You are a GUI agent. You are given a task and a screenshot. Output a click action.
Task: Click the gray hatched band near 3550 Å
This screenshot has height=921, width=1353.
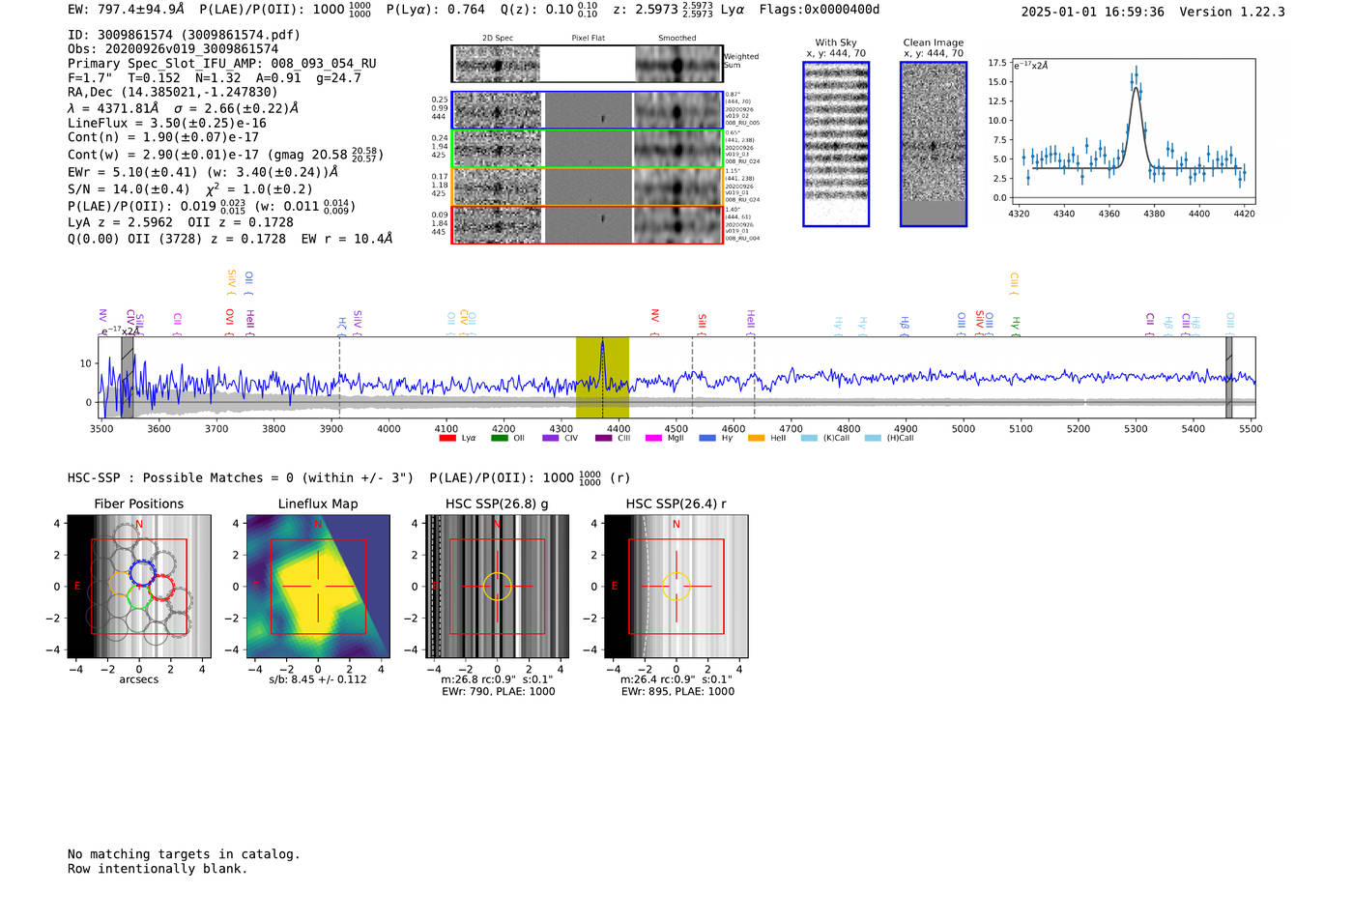(x=127, y=377)
